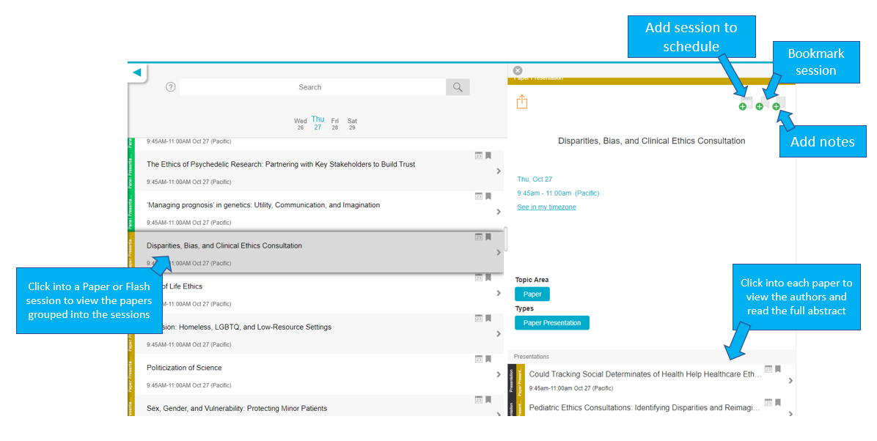The width and height of the screenshot is (877, 441).
Task: Click the 'See in my timezone' link
Action: (x=546, y=207)
